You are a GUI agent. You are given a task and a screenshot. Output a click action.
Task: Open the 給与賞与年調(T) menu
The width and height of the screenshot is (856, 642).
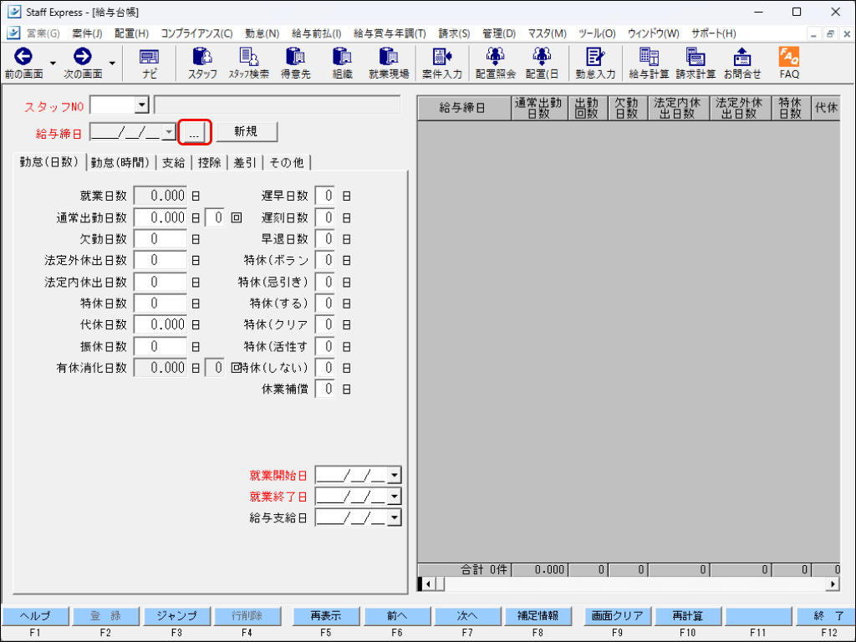point(390,33)
